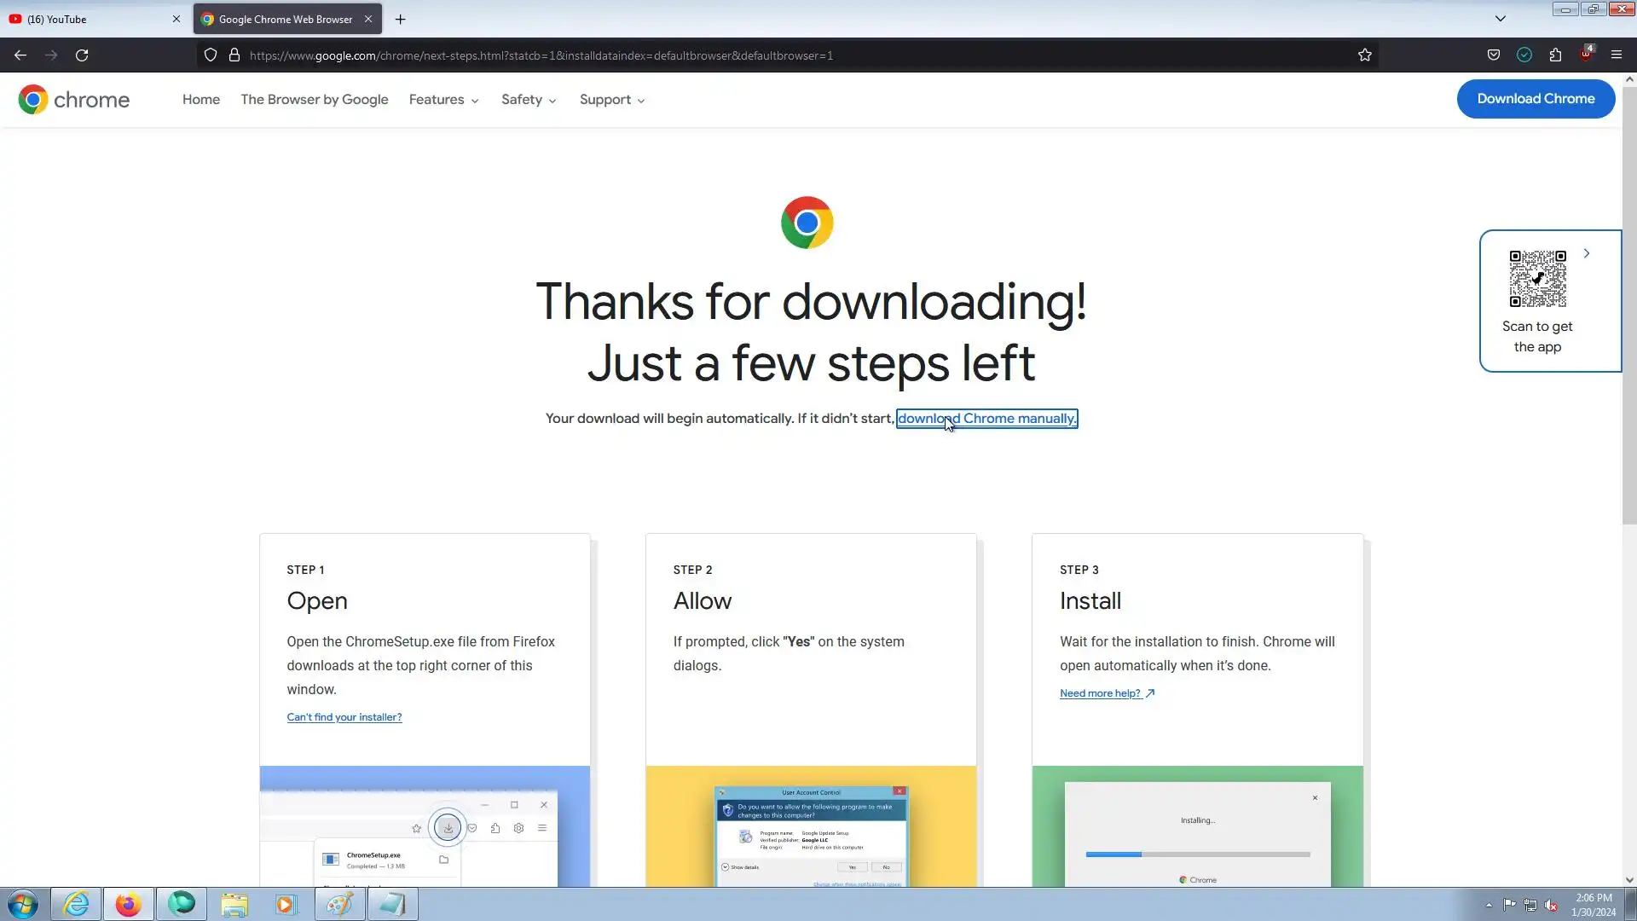Open the Firefox hamburger menu
Viewport: 1637px width, 921px height.
[x=1617, y=55]
